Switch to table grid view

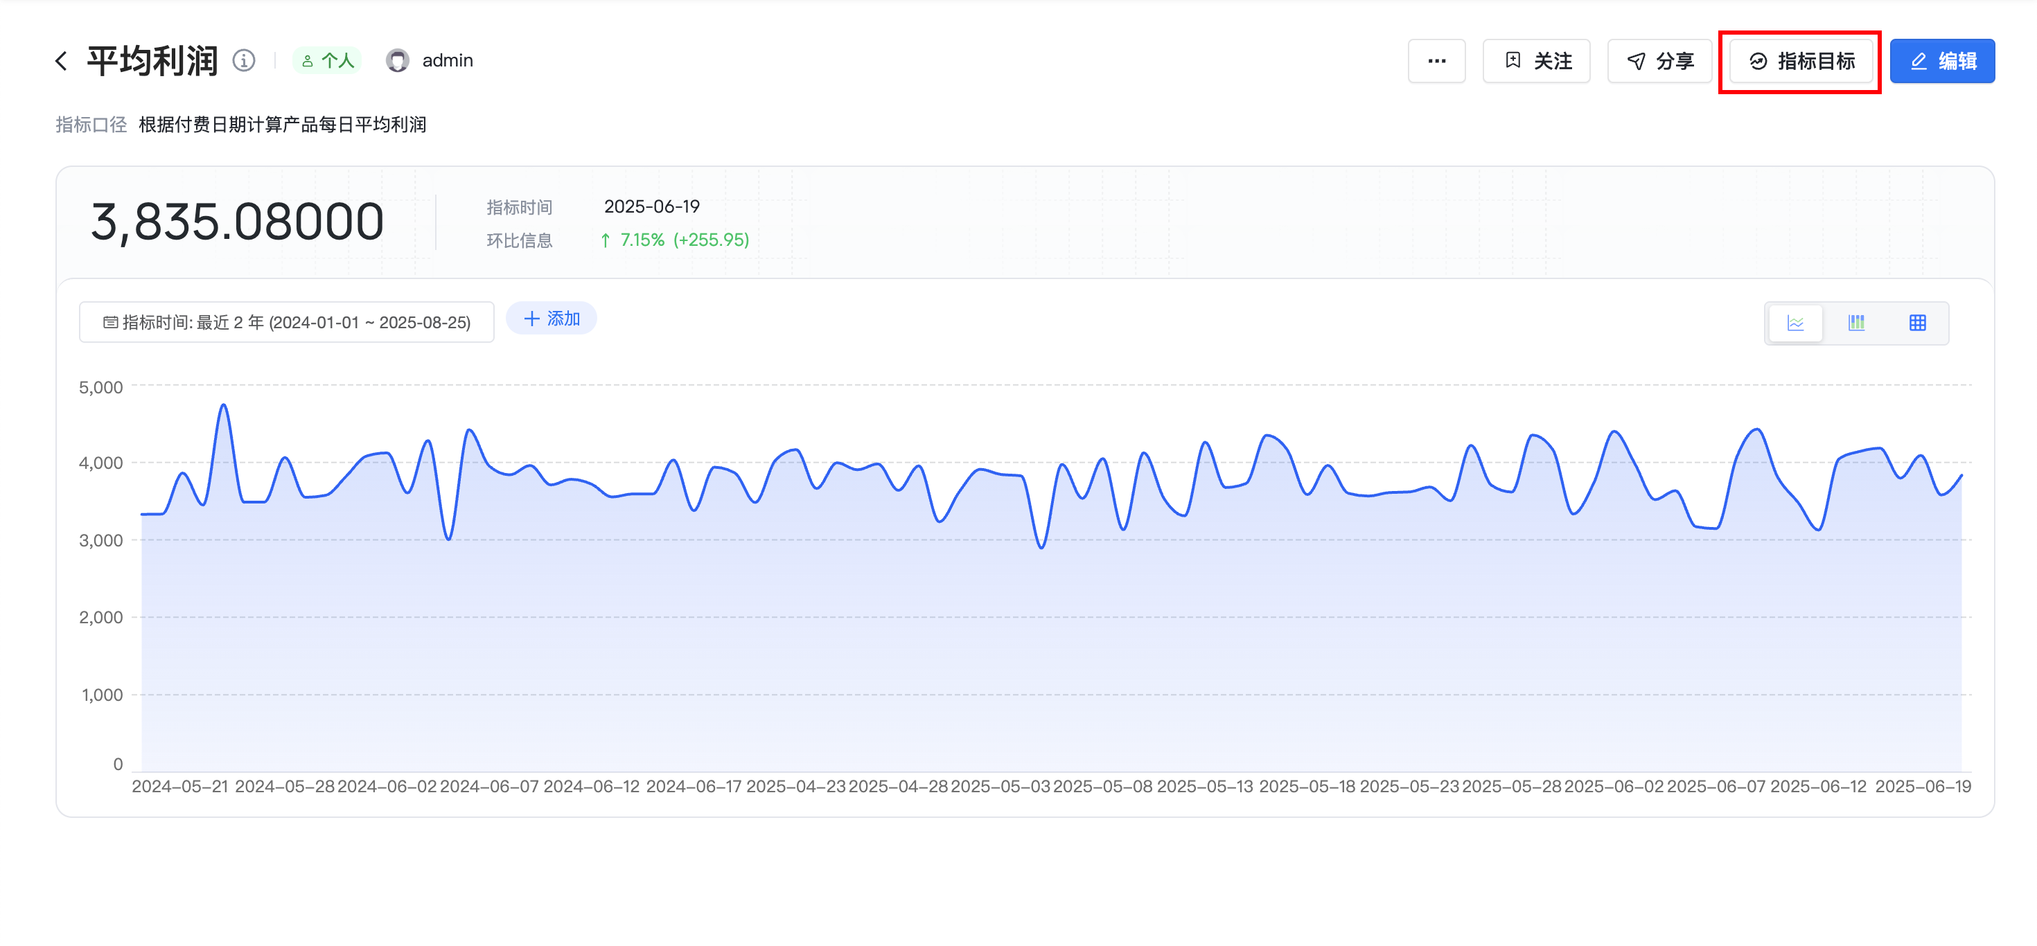click(x=1917, y=323)
